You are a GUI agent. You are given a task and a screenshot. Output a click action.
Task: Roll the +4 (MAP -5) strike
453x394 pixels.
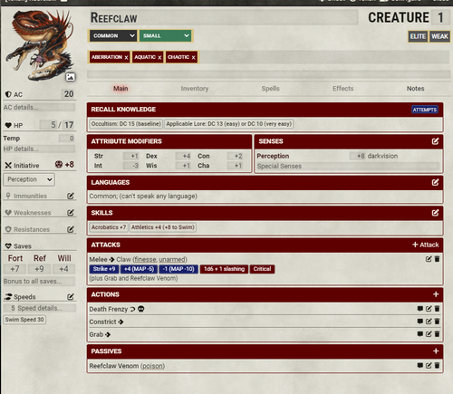tap(139, 269)
